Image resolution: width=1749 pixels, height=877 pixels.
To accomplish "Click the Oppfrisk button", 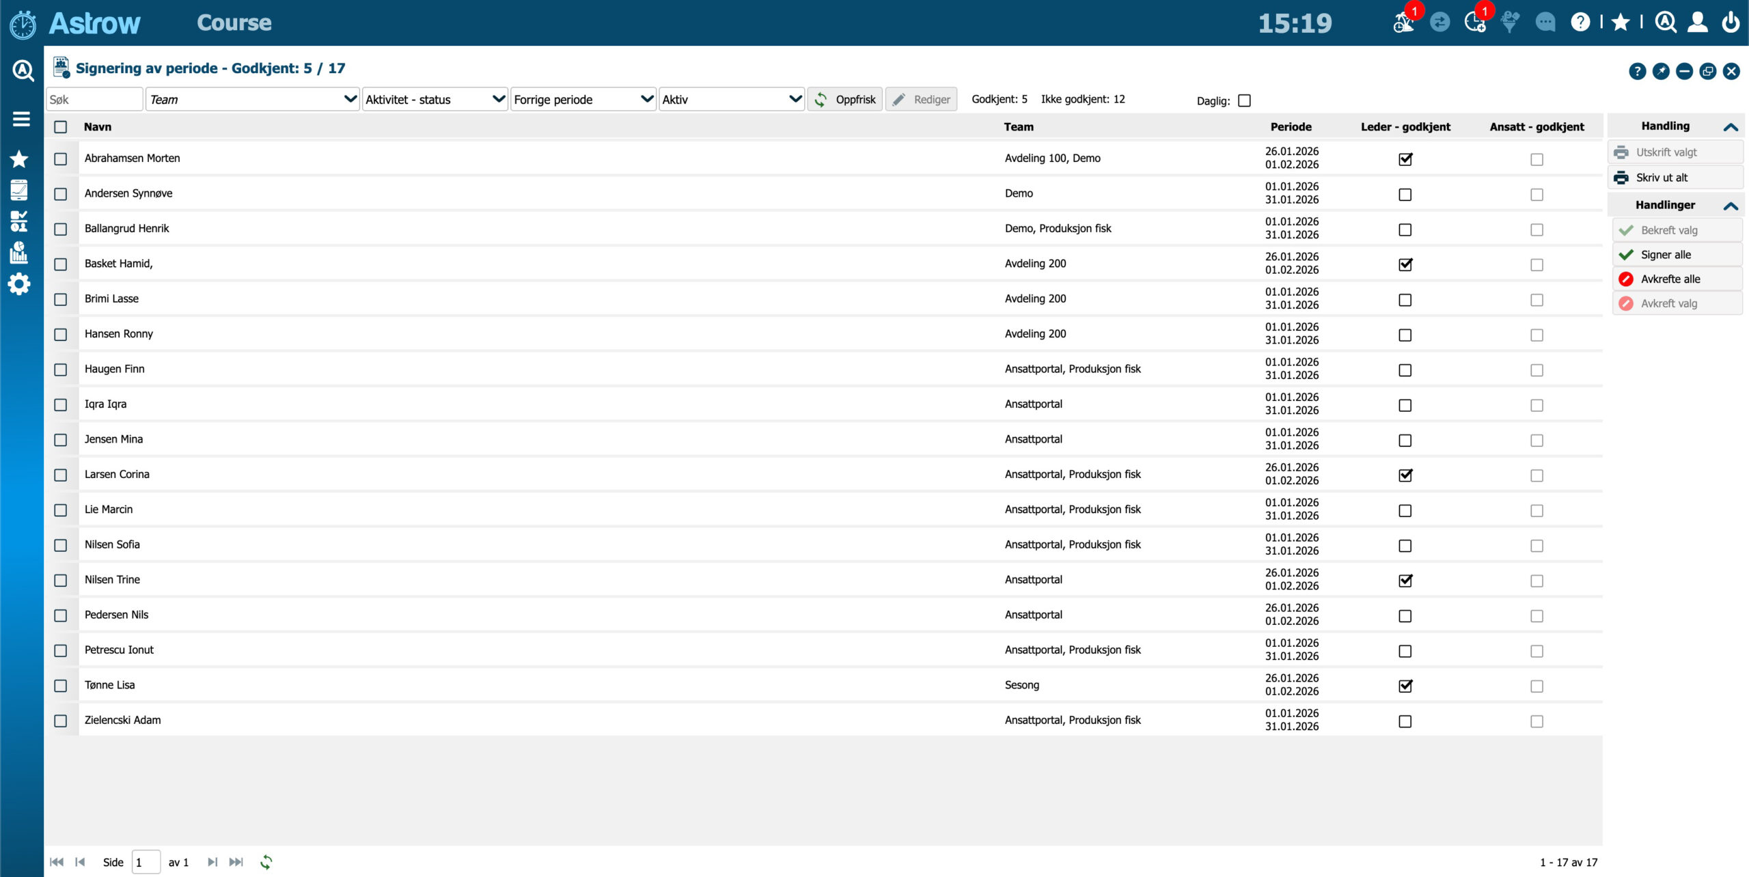I will (845, 100).
